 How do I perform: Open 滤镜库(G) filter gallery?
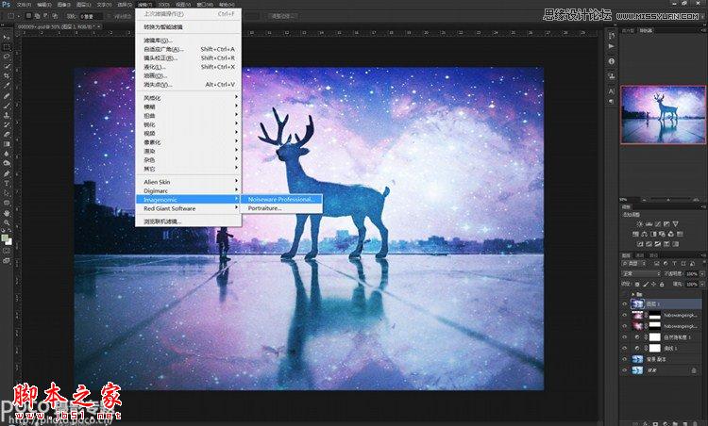189,41
